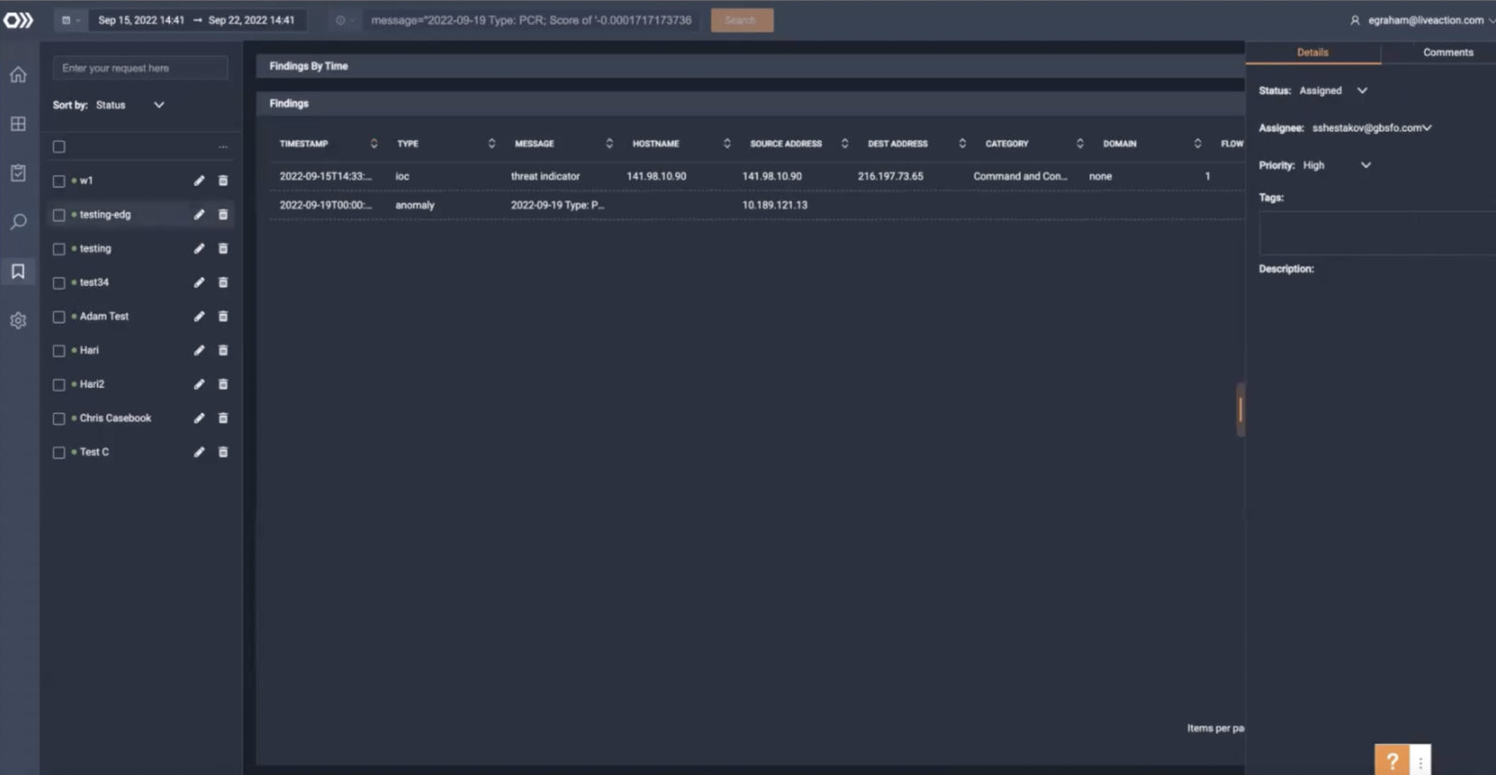Open the search magnifier icon in sidebar
This screenshot has height=775, width=1496.
click(x=18, y=222)
